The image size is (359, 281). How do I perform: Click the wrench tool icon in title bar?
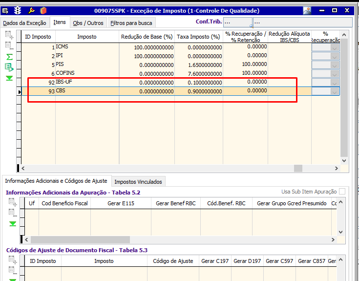[31, 10]
